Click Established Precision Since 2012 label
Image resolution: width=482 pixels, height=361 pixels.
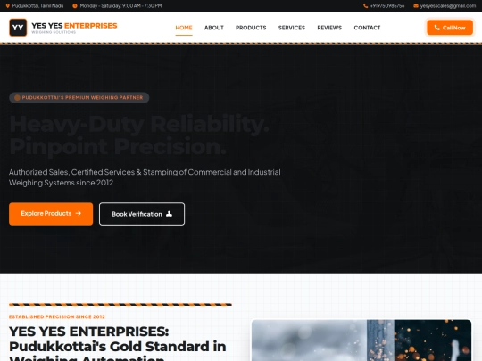coord(57,316)
